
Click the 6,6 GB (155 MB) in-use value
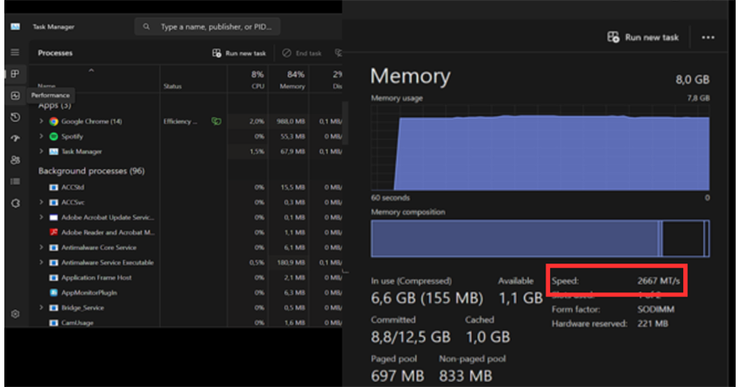point(427,299)
